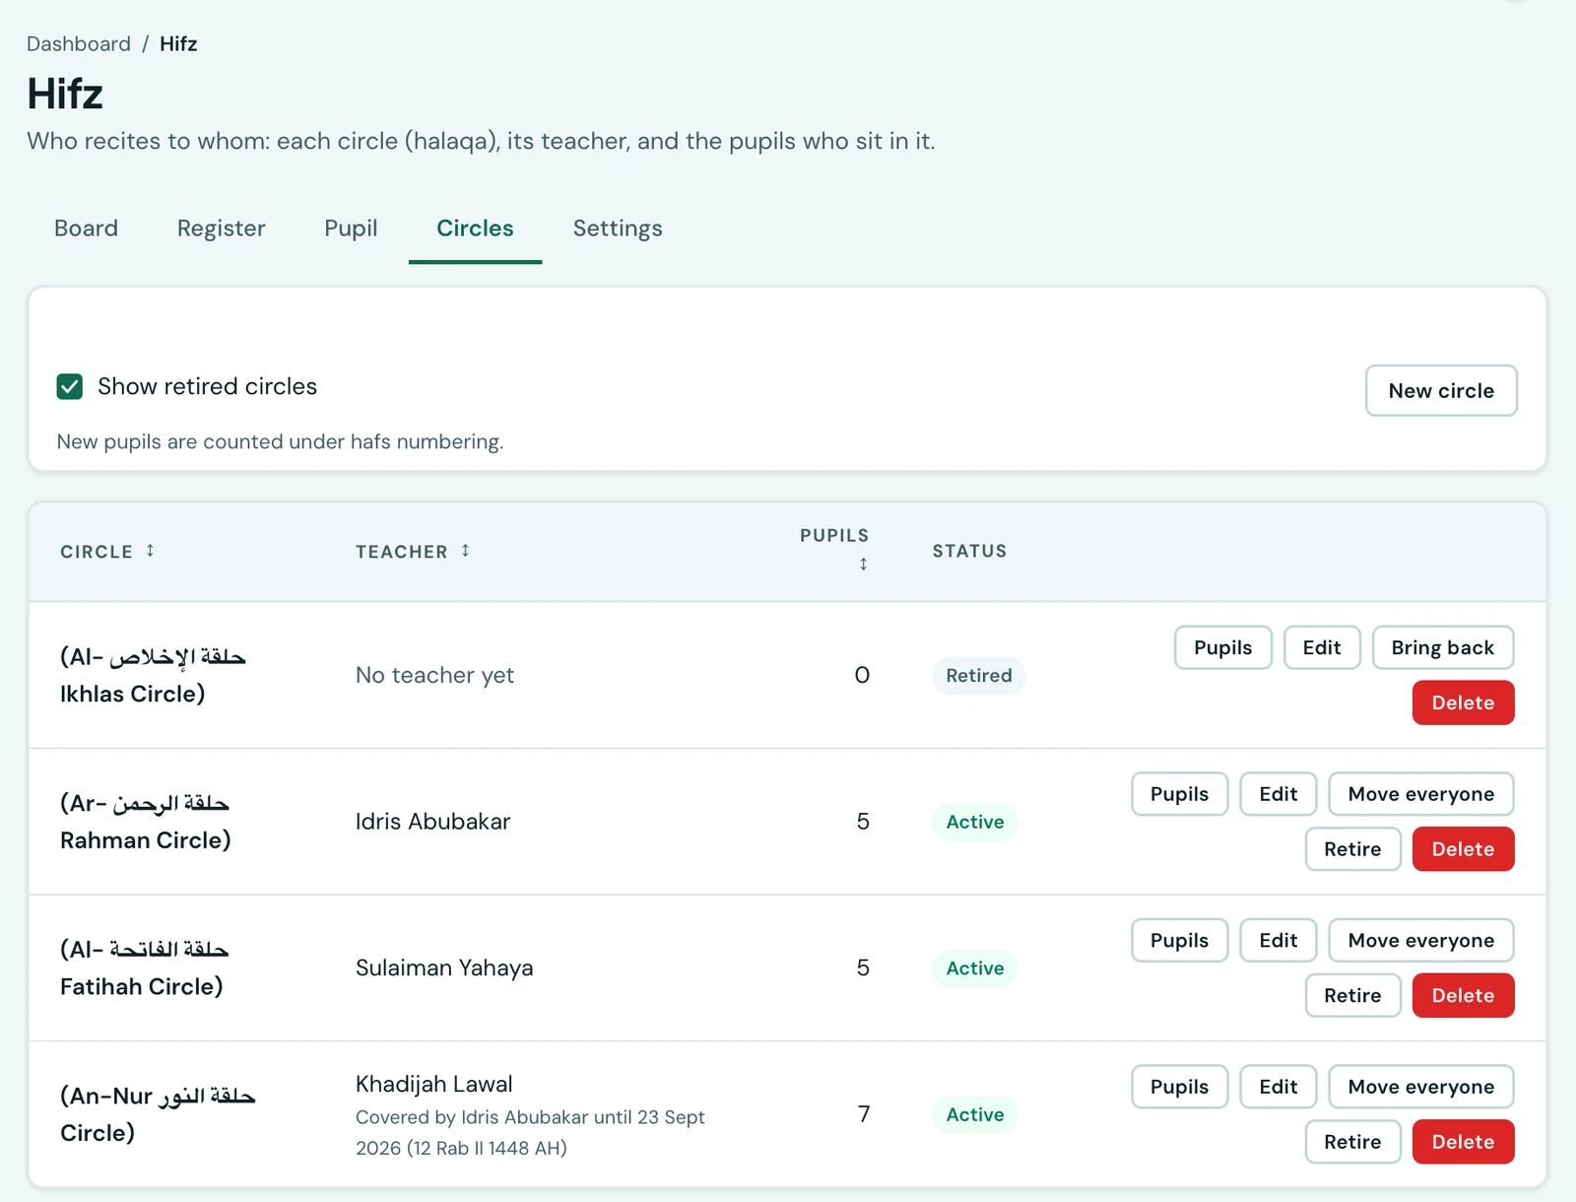Edit the Al-Ikhlas Circle
The width and height of the screenshot is (1576, 1202).
[1322, 647]
